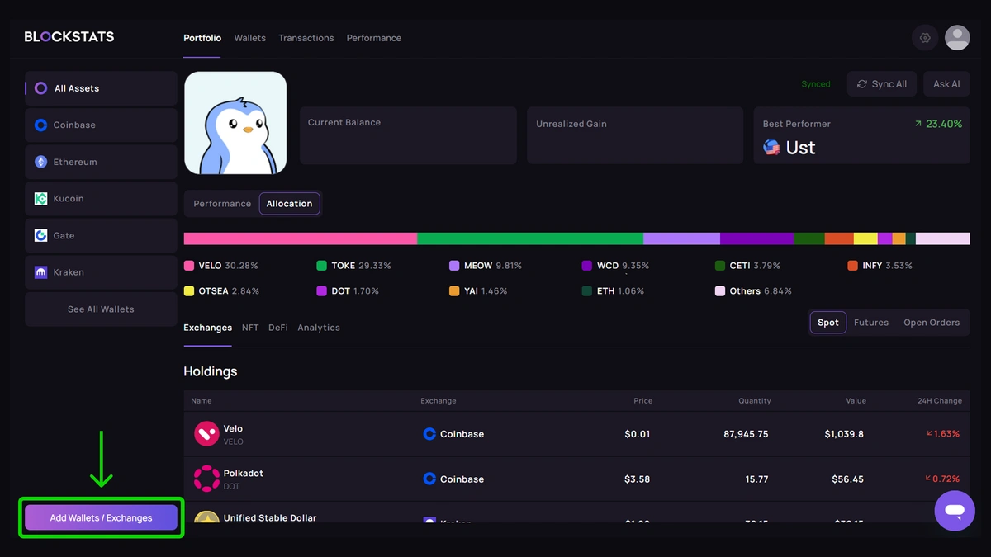Select Coinbase wallet in sidebar

point(101,125)
